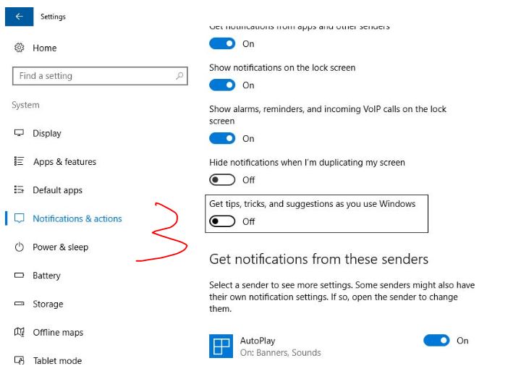The image size is (508, 379).
Task: Toggle alarms, reminders and VoIP calls switch
Action: point(222,138)
